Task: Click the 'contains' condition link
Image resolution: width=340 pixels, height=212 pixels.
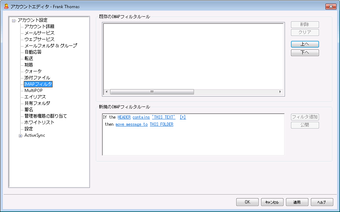Action: pos(141,117)
